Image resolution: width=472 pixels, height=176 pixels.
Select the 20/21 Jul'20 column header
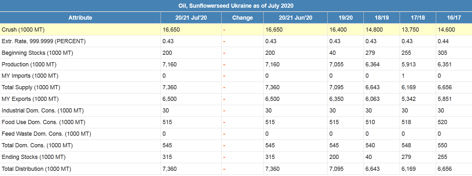[x=191, y=18]
